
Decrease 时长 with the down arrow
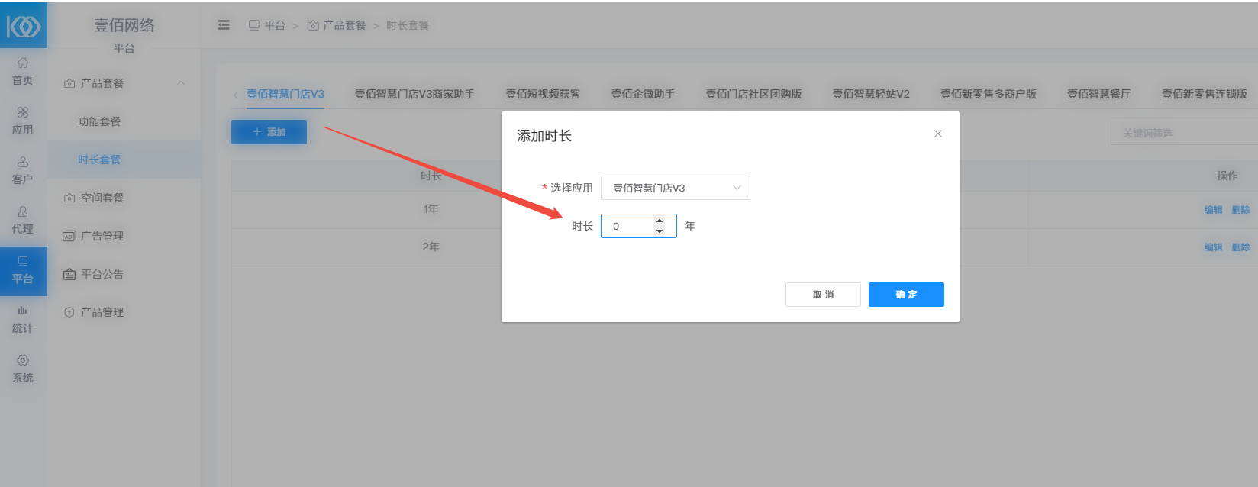[660, 231]
